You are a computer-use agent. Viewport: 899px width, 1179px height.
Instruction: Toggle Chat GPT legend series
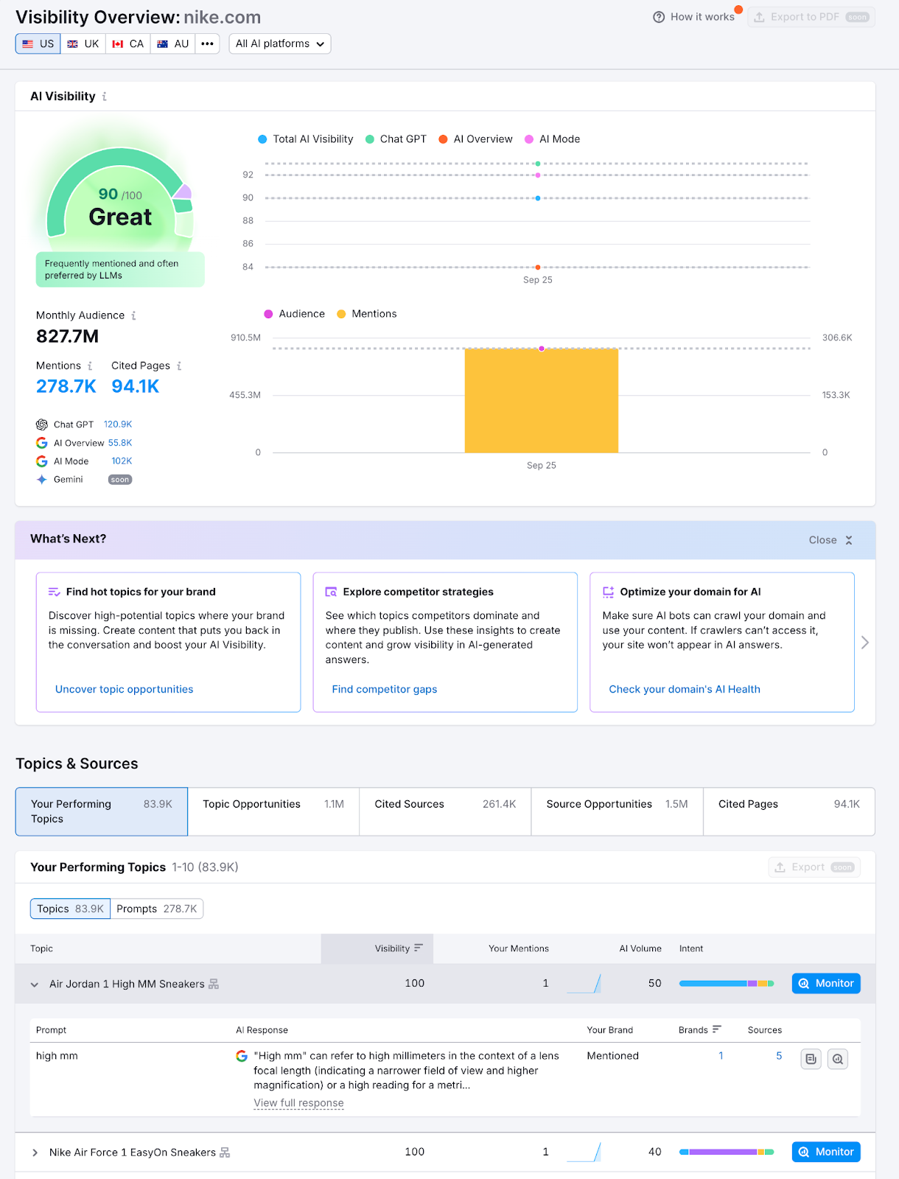click(x=396, y=139)
